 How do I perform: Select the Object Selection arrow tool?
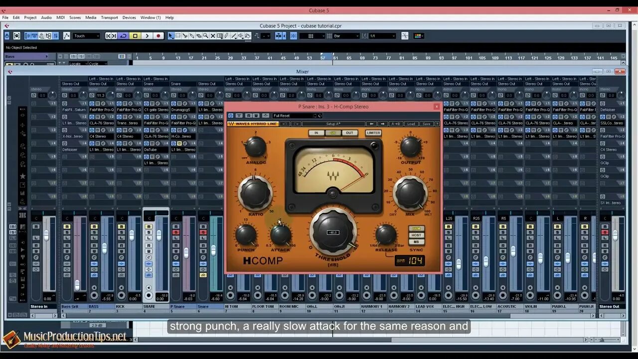[x=170, y=36]
